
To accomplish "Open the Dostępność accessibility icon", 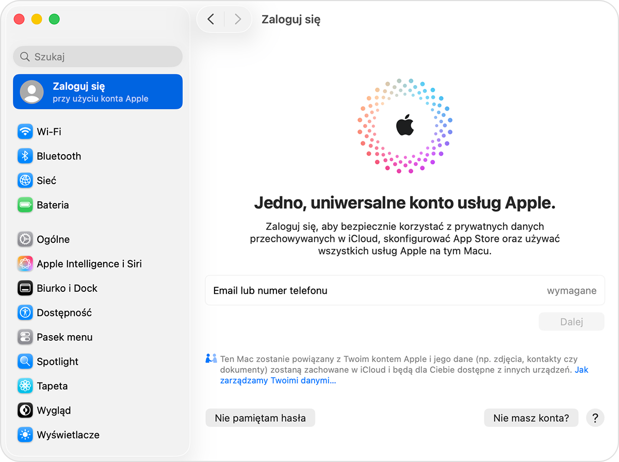I will (25, 312).
